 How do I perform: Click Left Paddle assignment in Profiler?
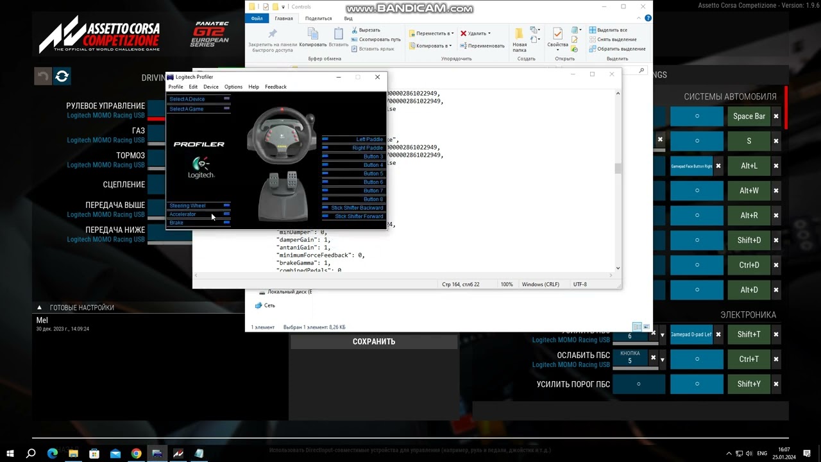353,139
